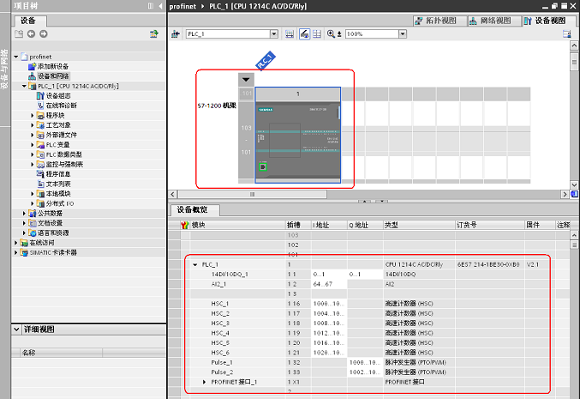This screenshot has width=580, height=399.
Task: Click the back arrow in project tree toolbar
Action: tap(31, 34)
